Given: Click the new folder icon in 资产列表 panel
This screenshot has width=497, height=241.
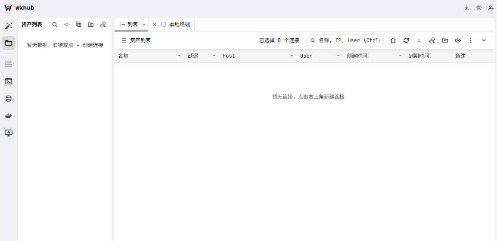Looking at the screenshot, I should click(x=90, y=25).
